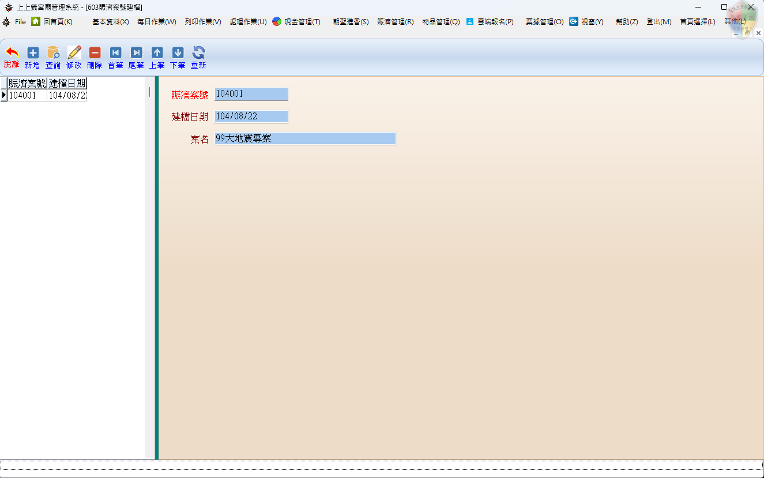Click the 案名 text field
This screenshot has height=478, width=764.
304,138
